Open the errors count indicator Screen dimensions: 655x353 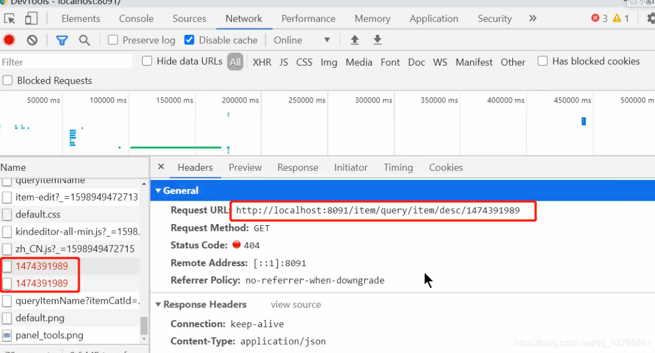599,18
